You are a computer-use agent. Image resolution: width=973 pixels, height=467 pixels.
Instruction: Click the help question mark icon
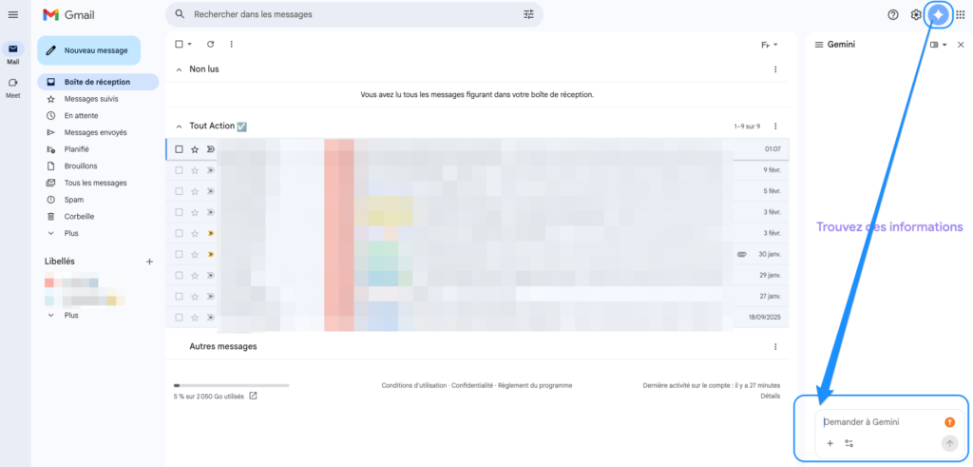(x=893, y=14)
